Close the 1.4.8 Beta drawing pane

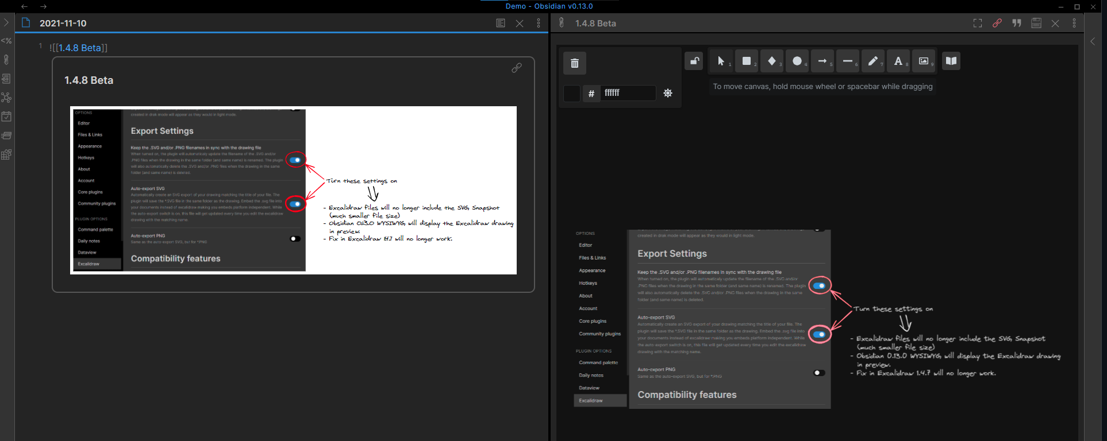point(1055,24)
